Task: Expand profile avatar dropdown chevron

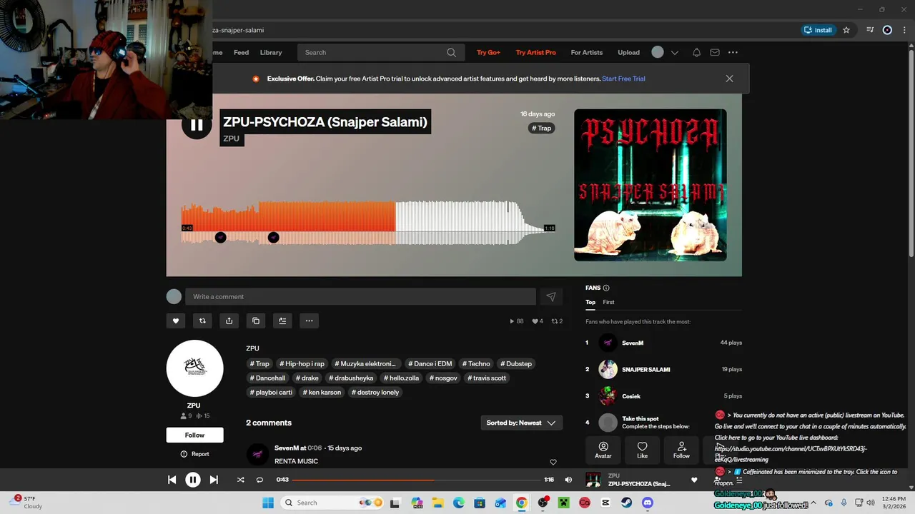Action: coord(674,53)
